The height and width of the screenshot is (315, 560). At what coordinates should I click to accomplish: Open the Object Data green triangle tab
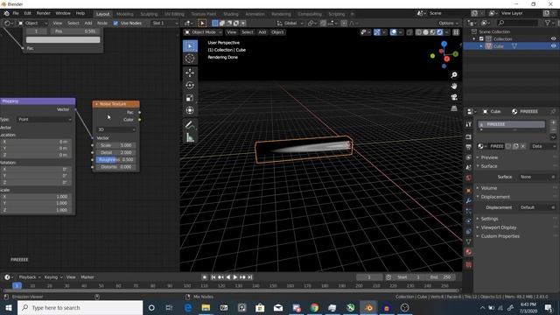(469, 241)
